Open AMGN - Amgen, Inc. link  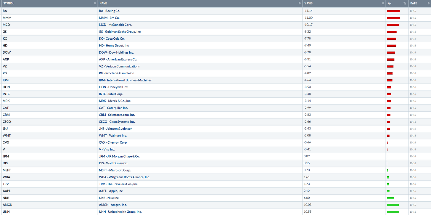tap(113, 205)
